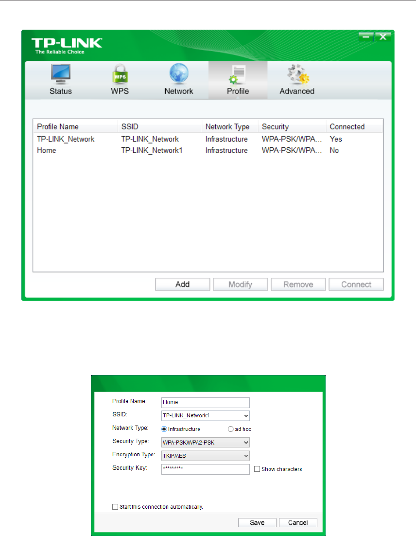416x536 pixels.
Task: Click the Yes connected cell
Action: [336, 139]
